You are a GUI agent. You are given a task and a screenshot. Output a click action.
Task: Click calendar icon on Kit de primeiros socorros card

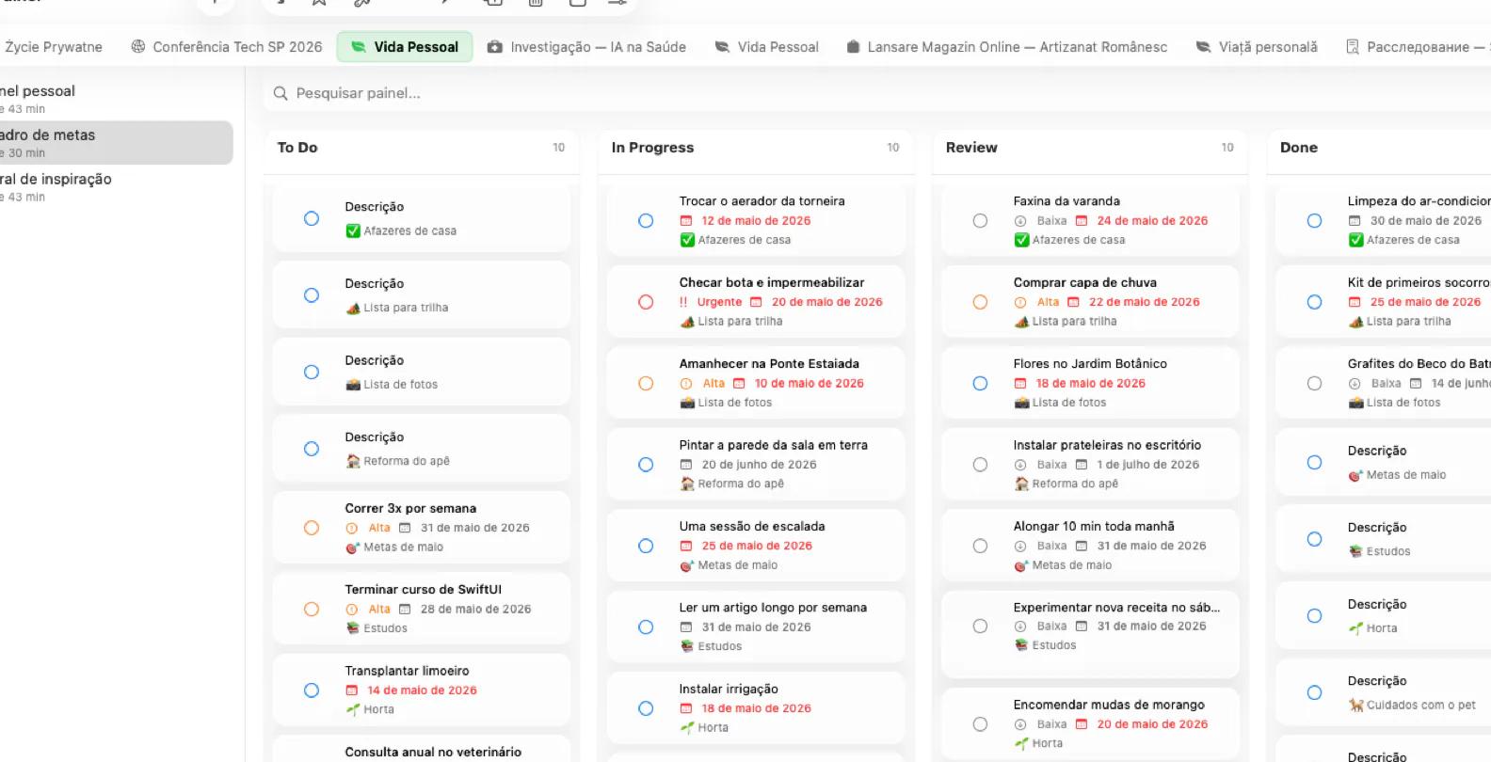point(1355,302)
